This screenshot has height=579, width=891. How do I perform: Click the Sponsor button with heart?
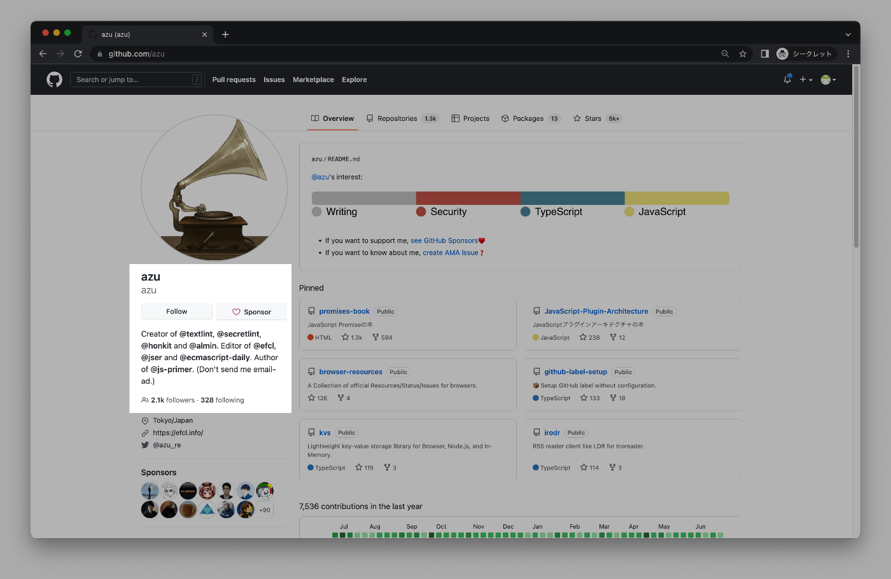coord(251,312)
